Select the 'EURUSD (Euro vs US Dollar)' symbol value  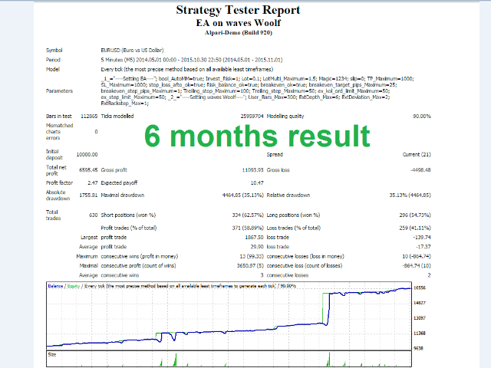tap(132, 51)
